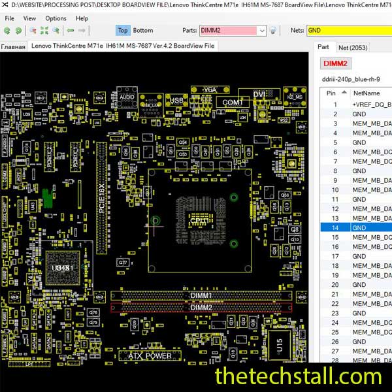Screen dimensions: 392x392
Task: Open the Parts dropdown showing DIMM2
Action: [261, 31]
